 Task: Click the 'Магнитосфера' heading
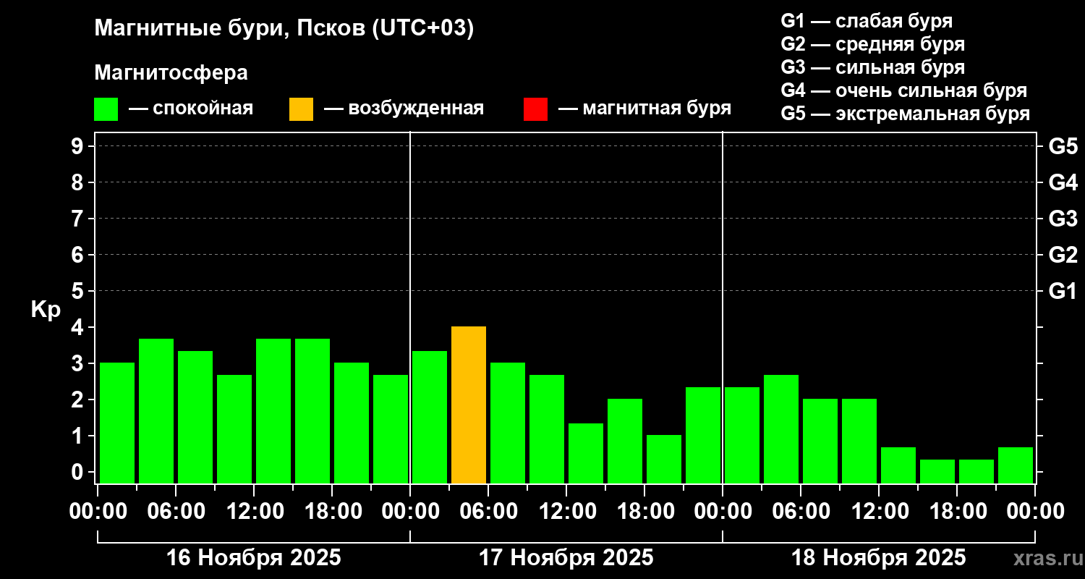[x=171, y=73]
